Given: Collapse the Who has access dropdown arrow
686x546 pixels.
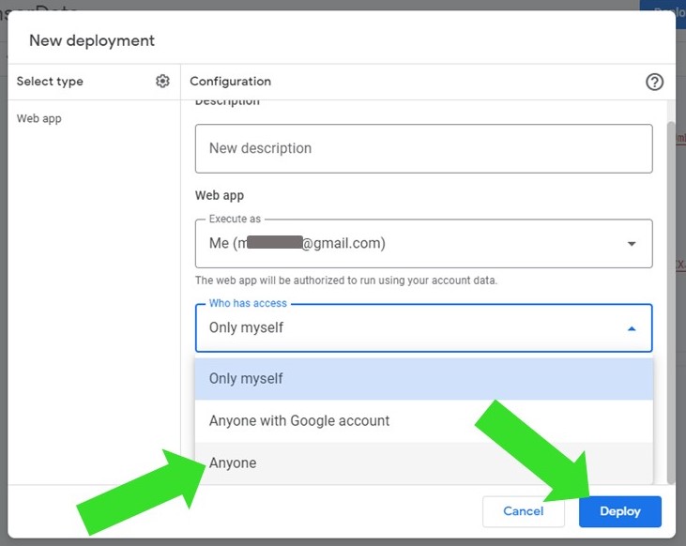Looking at the screenshot, I should pyautogui.click(x=632, y=328).
